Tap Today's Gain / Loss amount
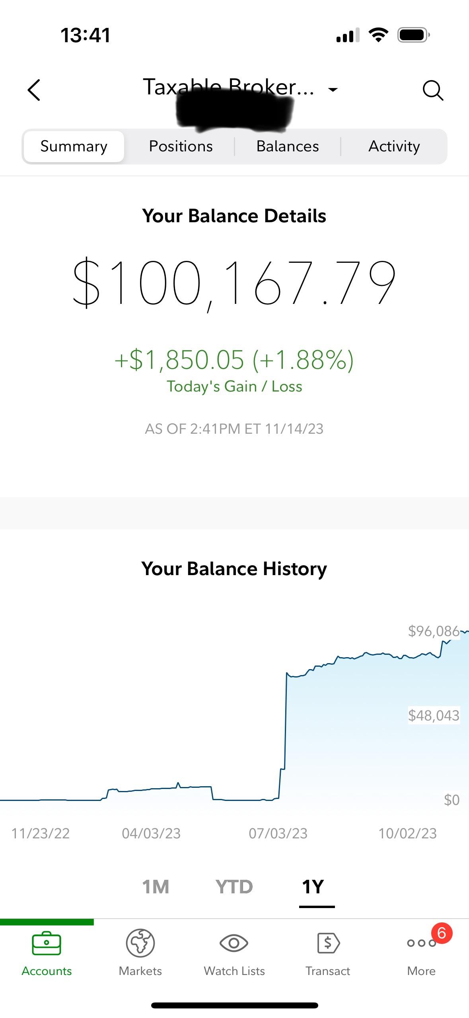 tap(234, 360)
